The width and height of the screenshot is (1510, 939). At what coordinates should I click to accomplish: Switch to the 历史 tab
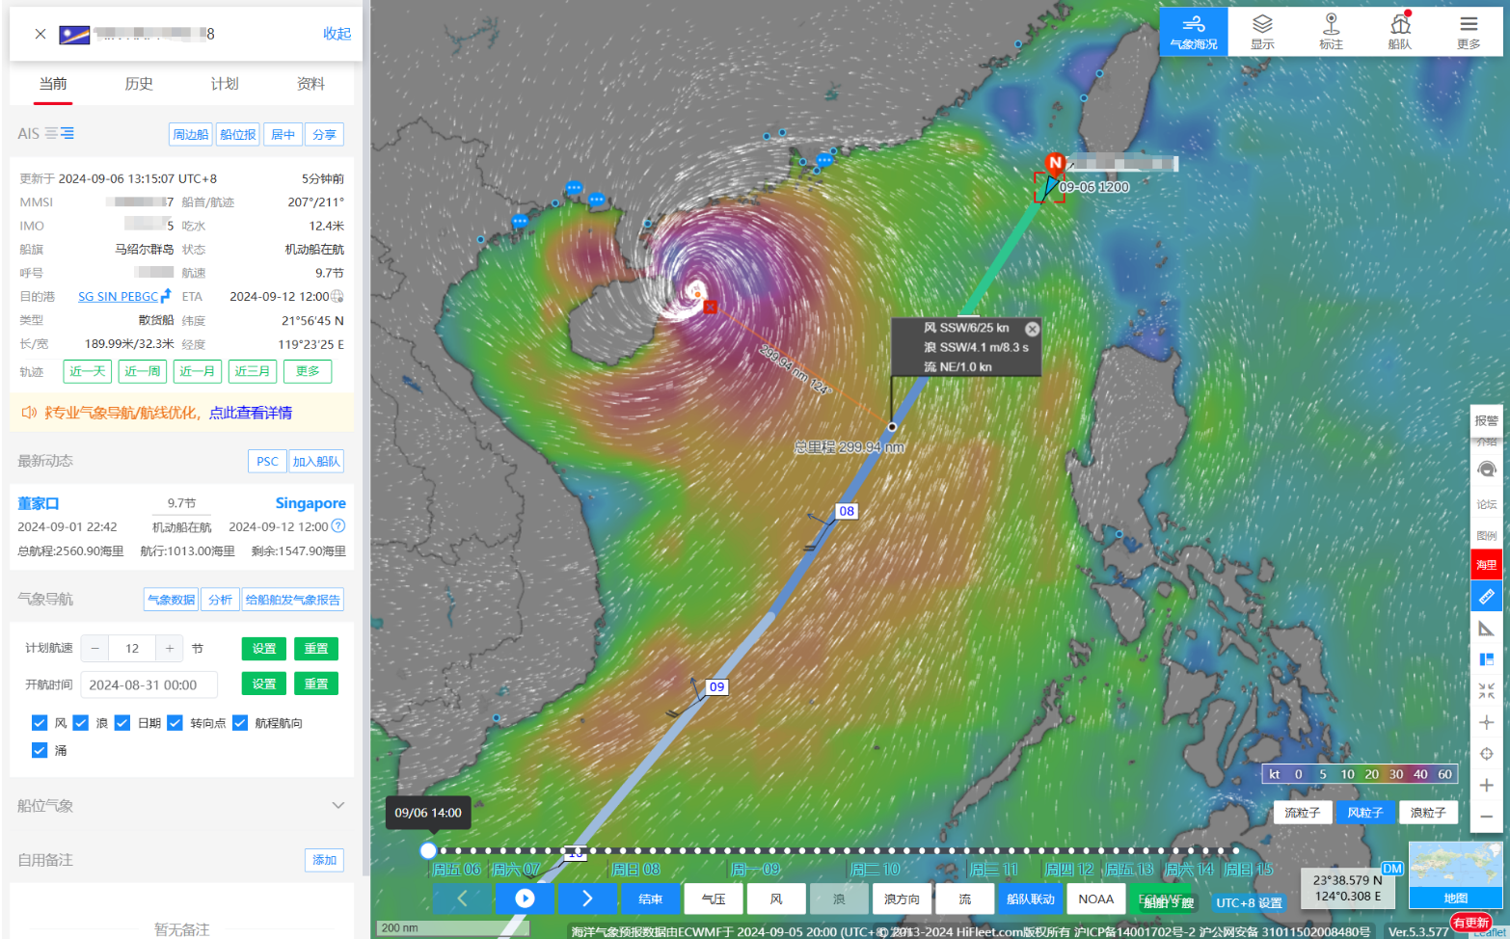(x=139, y=84)
